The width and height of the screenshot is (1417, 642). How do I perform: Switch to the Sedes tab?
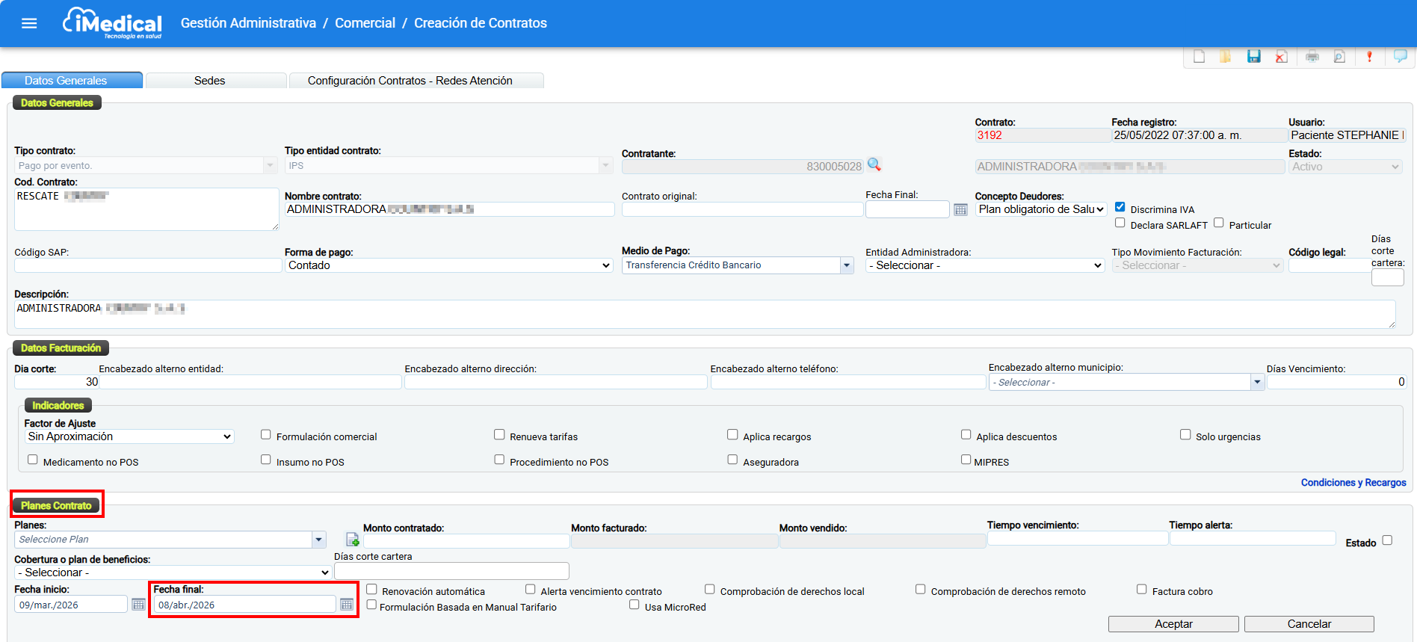point(209,81)
